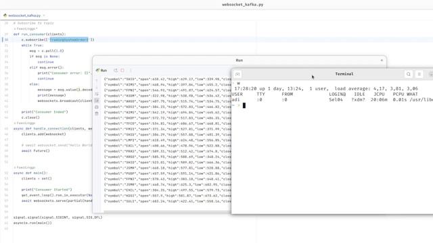
Task: Click the PCPU column header in Terminal
Action: click(398, 94)
